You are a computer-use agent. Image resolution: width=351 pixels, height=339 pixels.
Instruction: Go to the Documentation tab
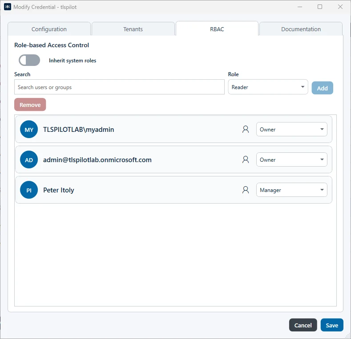(x=301, y=29)
